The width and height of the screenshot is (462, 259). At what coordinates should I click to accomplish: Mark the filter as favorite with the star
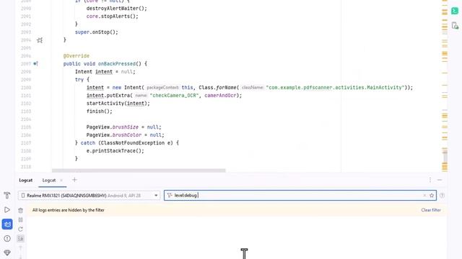click(x=432, y=195)
